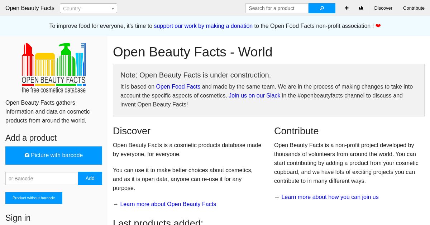Open the Open Food Facts link
The height and width of the screenshot is (225, 430).
[178, 86]
